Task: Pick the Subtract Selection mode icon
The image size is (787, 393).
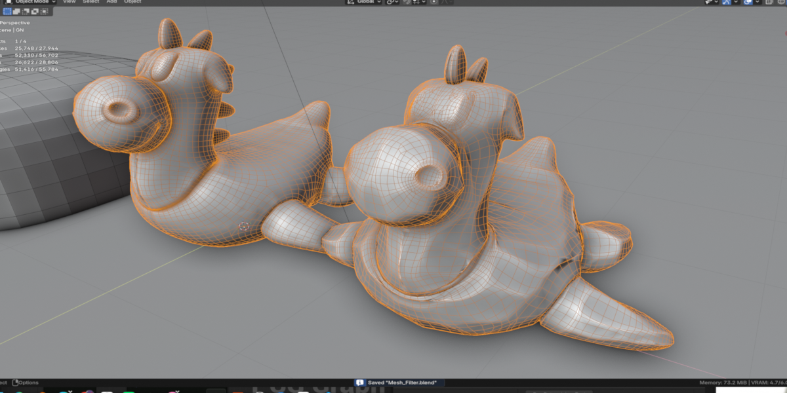Action: tap(26, 11)
